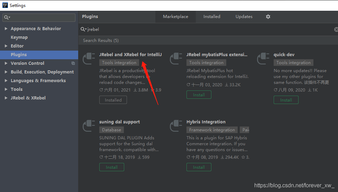Image resolution: width=338 pixels, height=192 pixels.
Task: Click the 3.8M downloads count
Action: tap(141, 90)
